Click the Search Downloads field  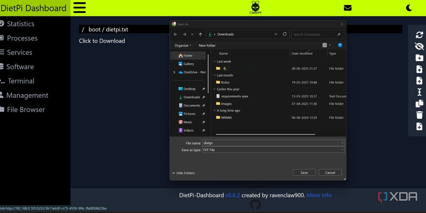point(318,34)
